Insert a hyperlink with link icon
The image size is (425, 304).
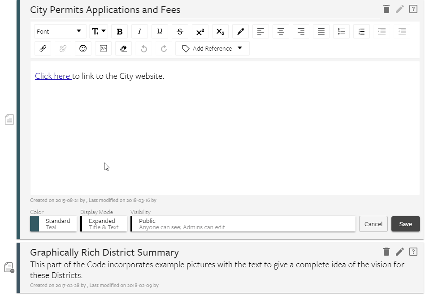tap(43, 48)
